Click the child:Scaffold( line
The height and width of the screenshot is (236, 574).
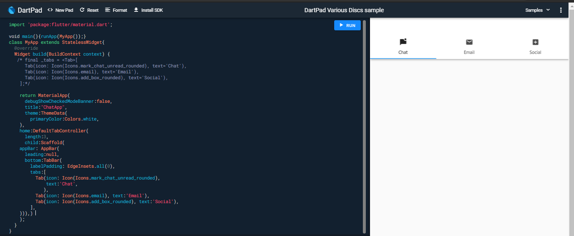click(x=45, y=143)
